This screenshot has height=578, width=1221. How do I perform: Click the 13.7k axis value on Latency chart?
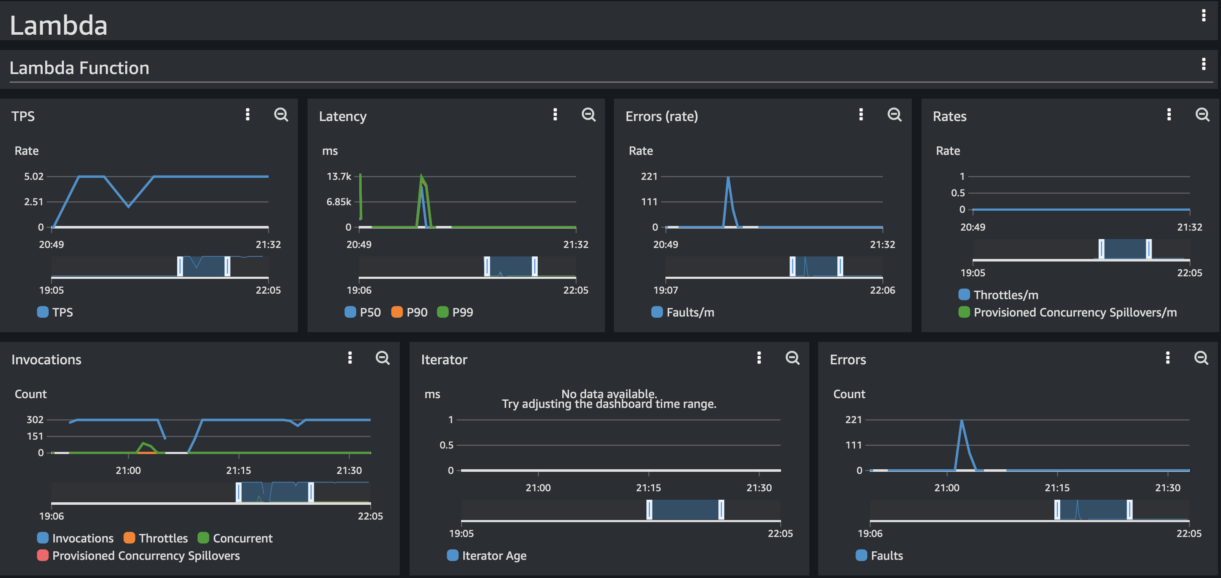click(339, 176)
